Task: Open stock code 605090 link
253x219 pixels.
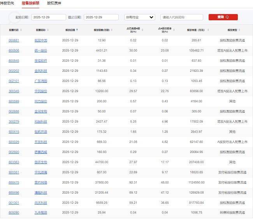Action: pos(14,213)
